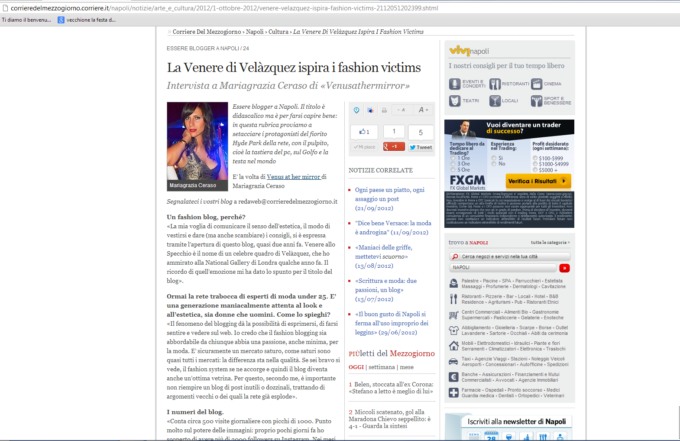The width and height of the screenshot is (680, 441).
Task: Open related article Dice bene Versace
Action: (393, 228)
